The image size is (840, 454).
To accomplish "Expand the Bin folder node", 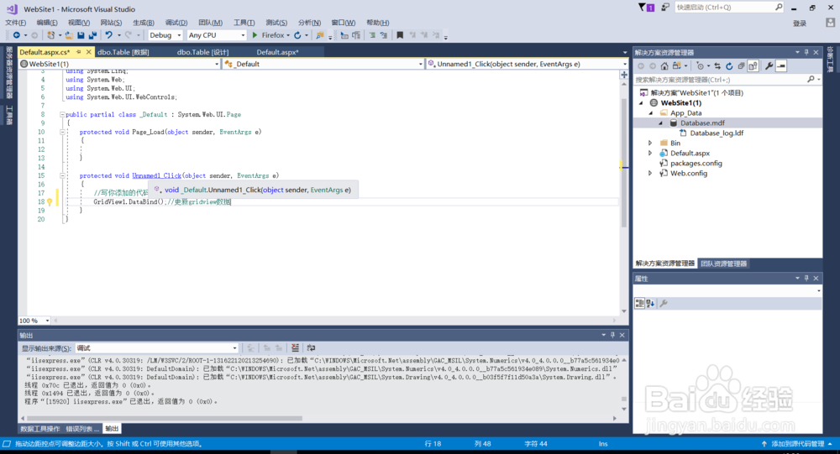I will [x=650, y=143].
